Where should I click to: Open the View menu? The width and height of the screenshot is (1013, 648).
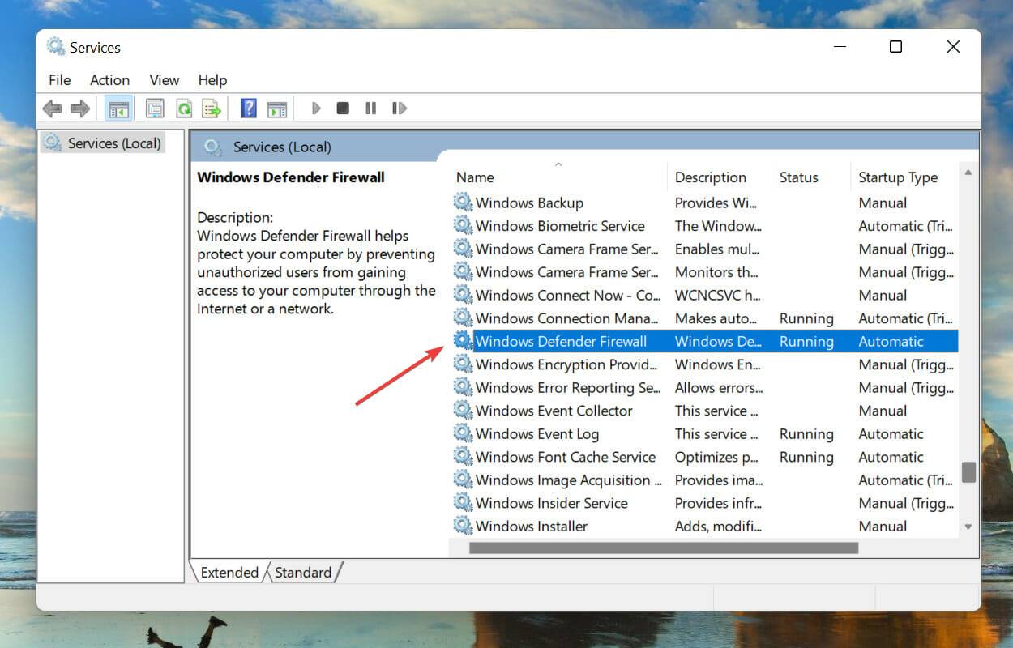click(x=165, y=80)
